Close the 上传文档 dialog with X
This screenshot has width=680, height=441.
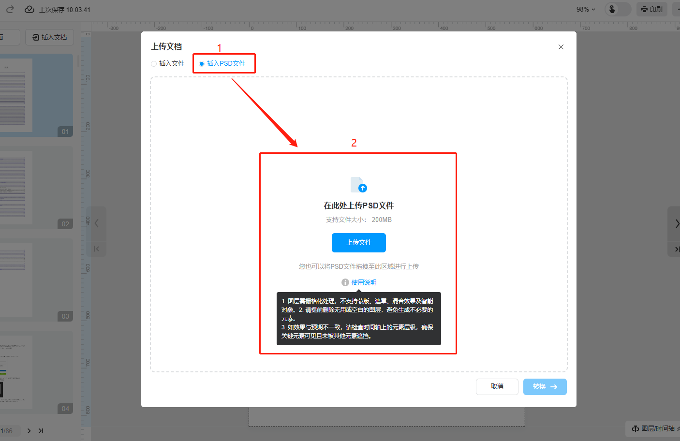pyautogui.click(x=561, y=47)
